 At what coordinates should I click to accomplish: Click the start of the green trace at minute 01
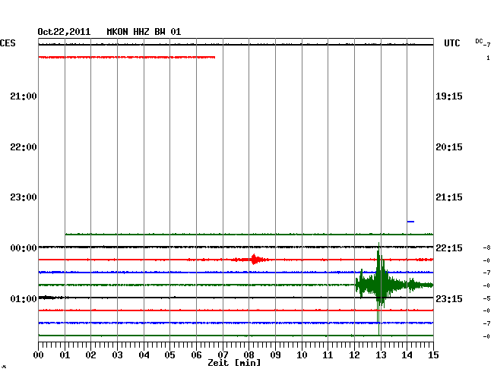(67, 234)
